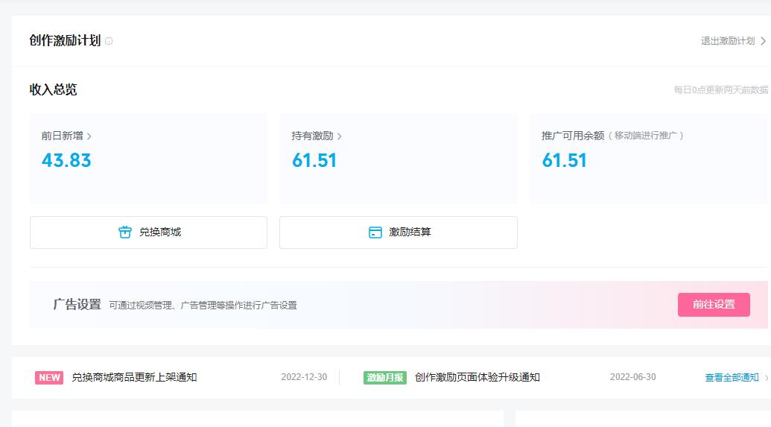Select the 43.83 value under 前日新增
The image size is (771, 427).
tap(66, 160)
